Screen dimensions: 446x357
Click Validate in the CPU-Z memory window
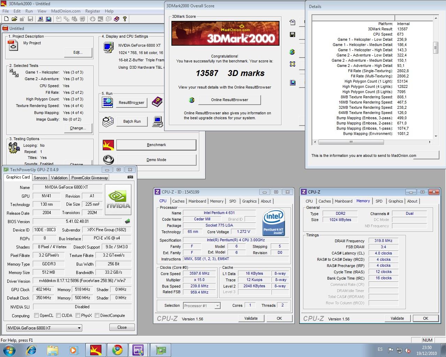397,318
